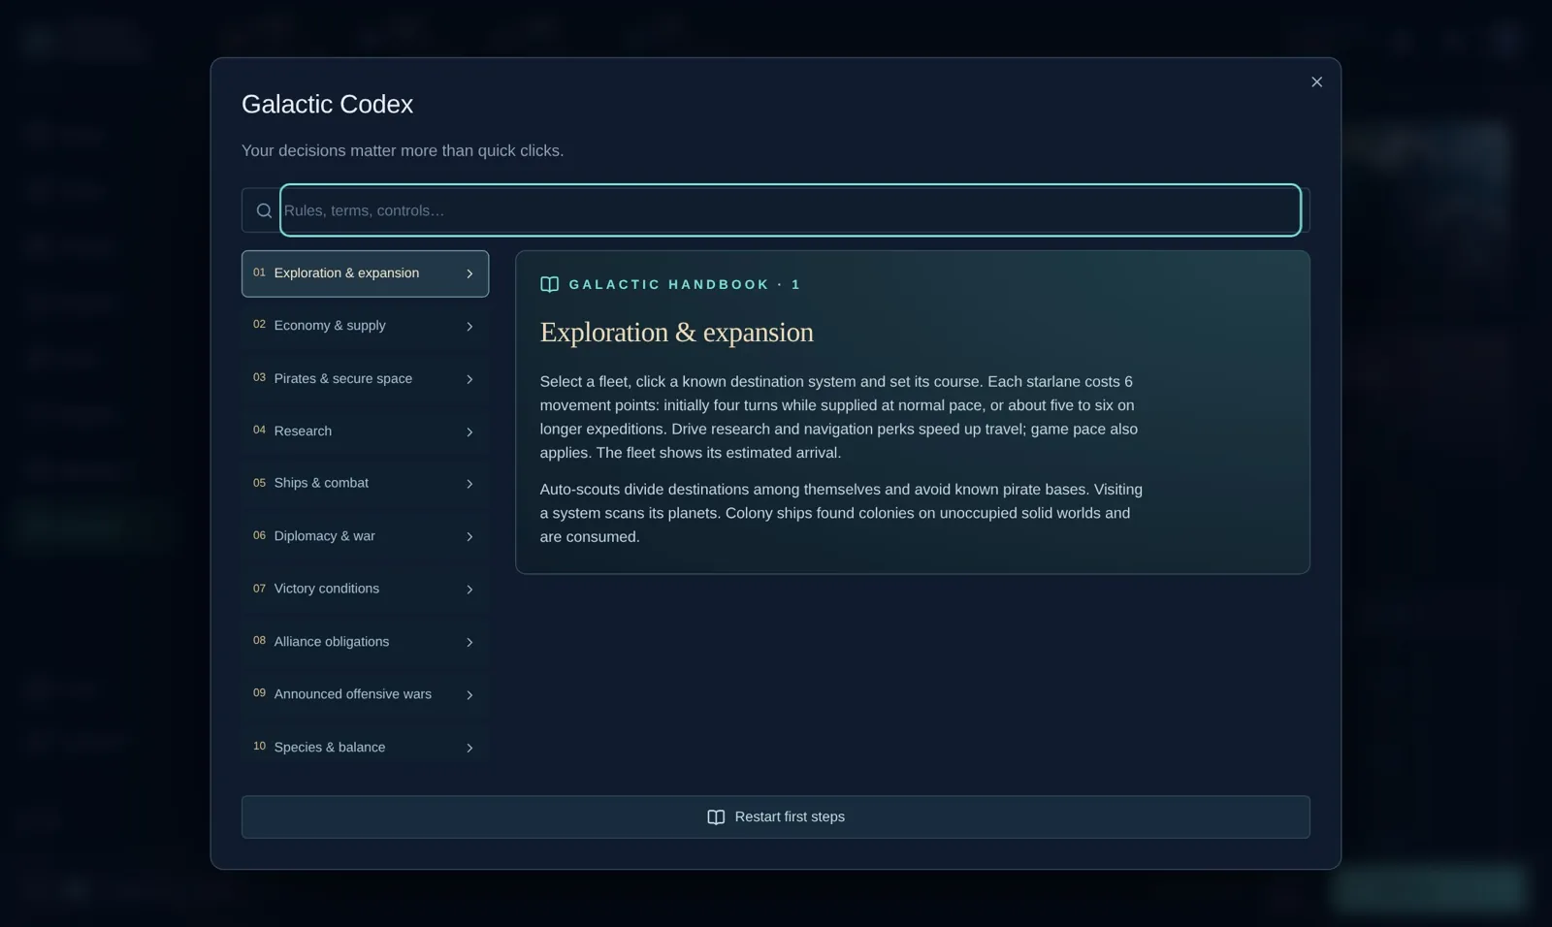Open the Exploration & expansion chapter
1552x927 pixels.
pos(365,273)
